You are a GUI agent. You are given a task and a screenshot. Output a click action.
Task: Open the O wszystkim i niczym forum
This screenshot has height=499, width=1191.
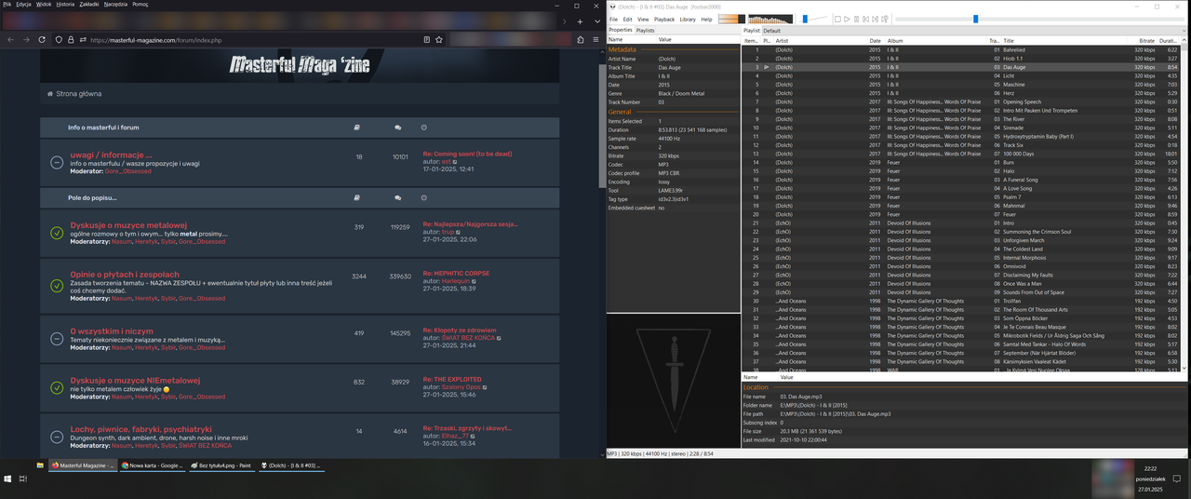pos(112,330)
